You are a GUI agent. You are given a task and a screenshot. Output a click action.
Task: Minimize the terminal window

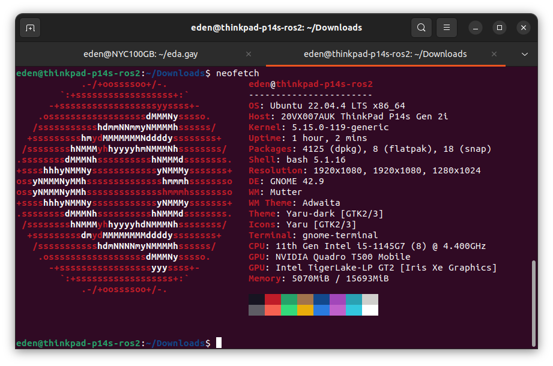[x=476, y=28]
